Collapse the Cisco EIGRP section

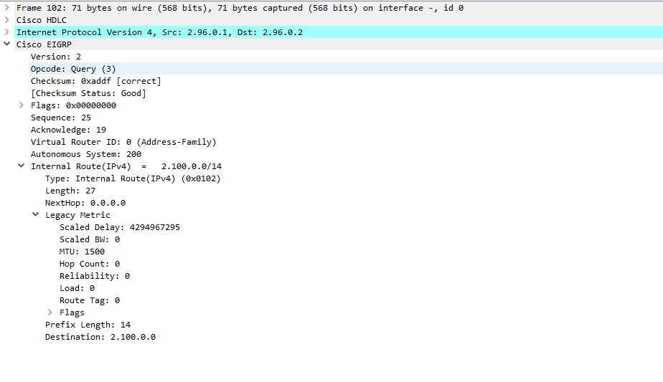(x=6, y=44)
